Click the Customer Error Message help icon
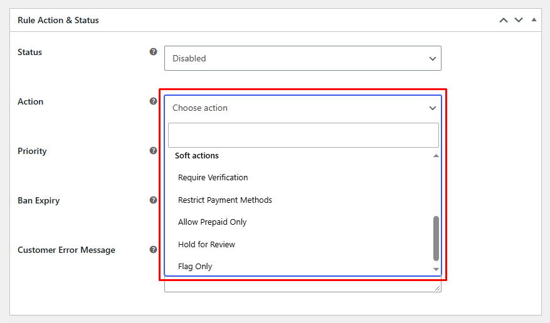 153,250
